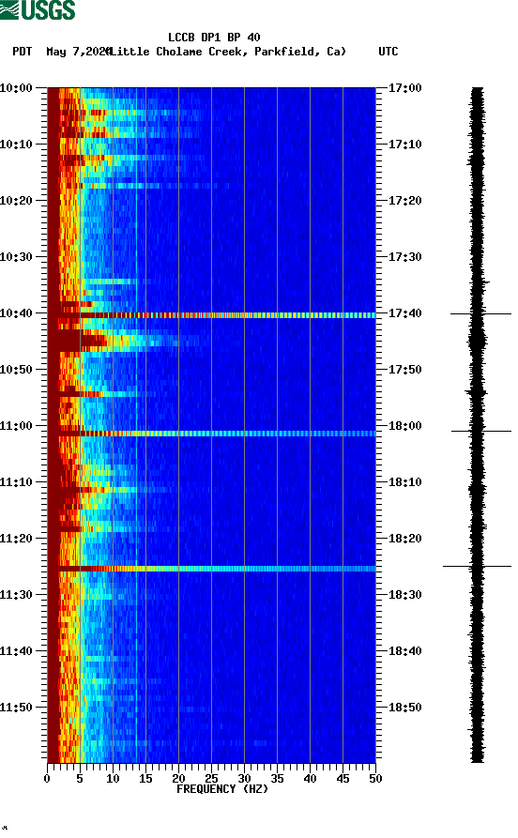This screenshot has height=838, width=518.
Task: Click the 'PDT' timezone label
Action: 23,52
